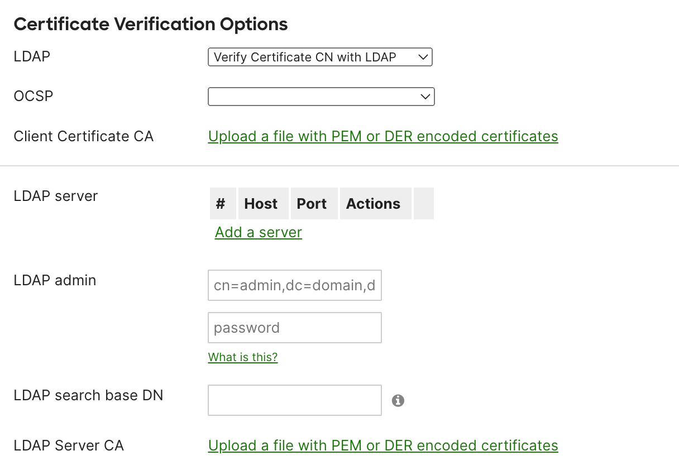
Task: Expand the empty OCSP dropdown
Action: (x=321, y=97)
